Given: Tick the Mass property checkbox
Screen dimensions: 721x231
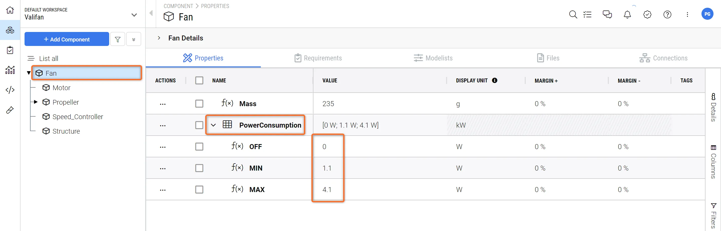Looking at the screenshot, I should pyautogui.click(x=199, y=104).
